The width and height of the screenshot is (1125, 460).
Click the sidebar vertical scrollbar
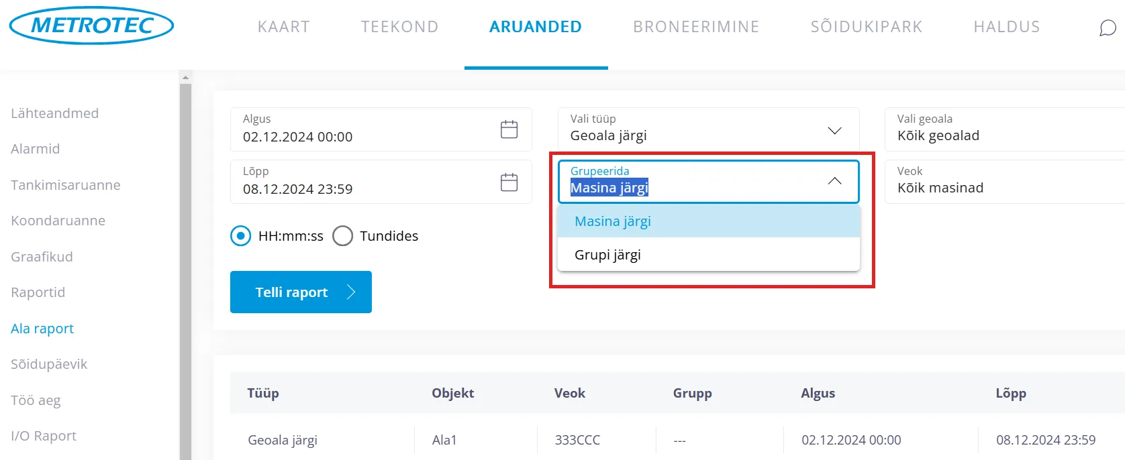point(185,268)
